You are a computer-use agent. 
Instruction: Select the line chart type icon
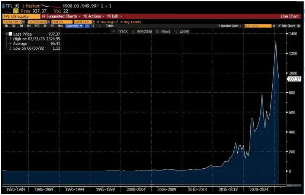point(87,26)
